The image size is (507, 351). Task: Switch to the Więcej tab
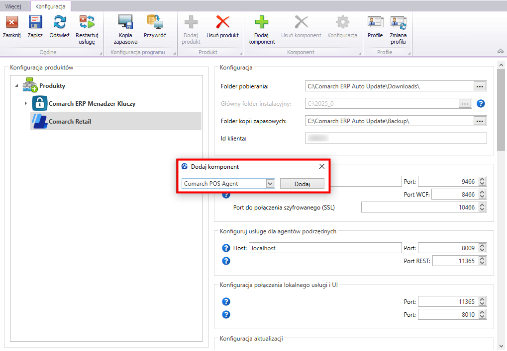[x=13, y=6]
